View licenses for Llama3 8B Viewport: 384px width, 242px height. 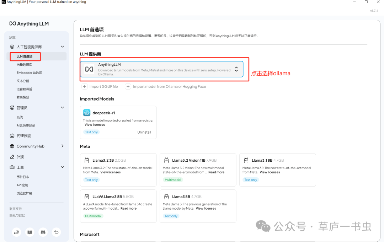tap(206, 209)
